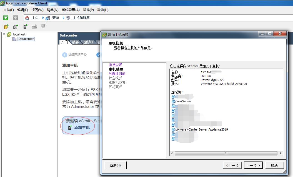Click the grayed forward navigation arrow

[x=16, y=17]
